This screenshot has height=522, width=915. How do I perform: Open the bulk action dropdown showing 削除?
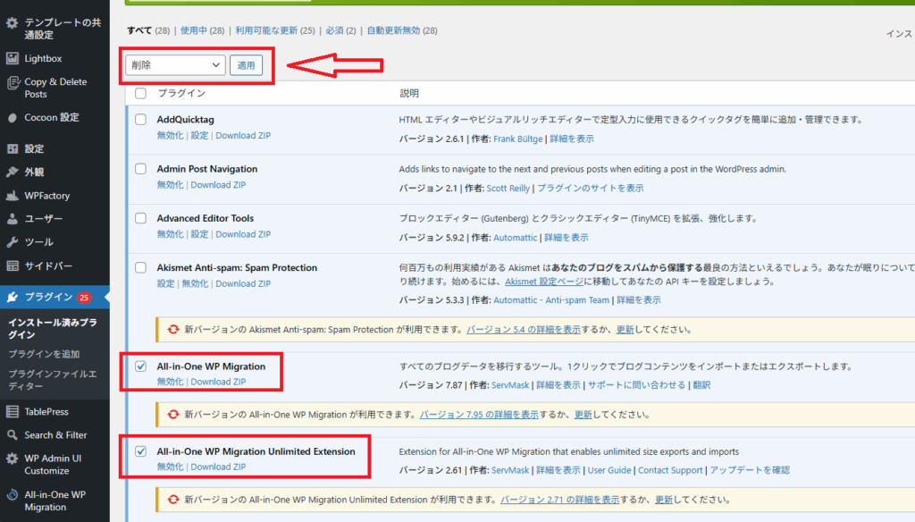[176, 65]
